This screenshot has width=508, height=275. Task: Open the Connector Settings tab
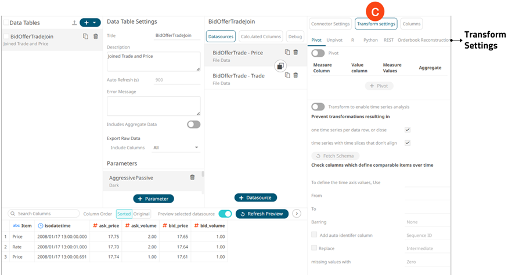[330, 24]
